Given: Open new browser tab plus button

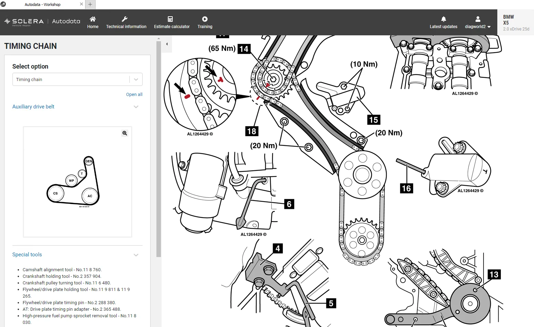Looking at the screenshot, I should (90, 5).
